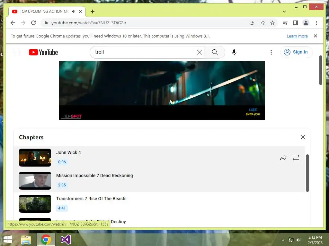This screenshot has width=329, height=246.
Task: Expand the tab search chevron
Action: [284, 12]
